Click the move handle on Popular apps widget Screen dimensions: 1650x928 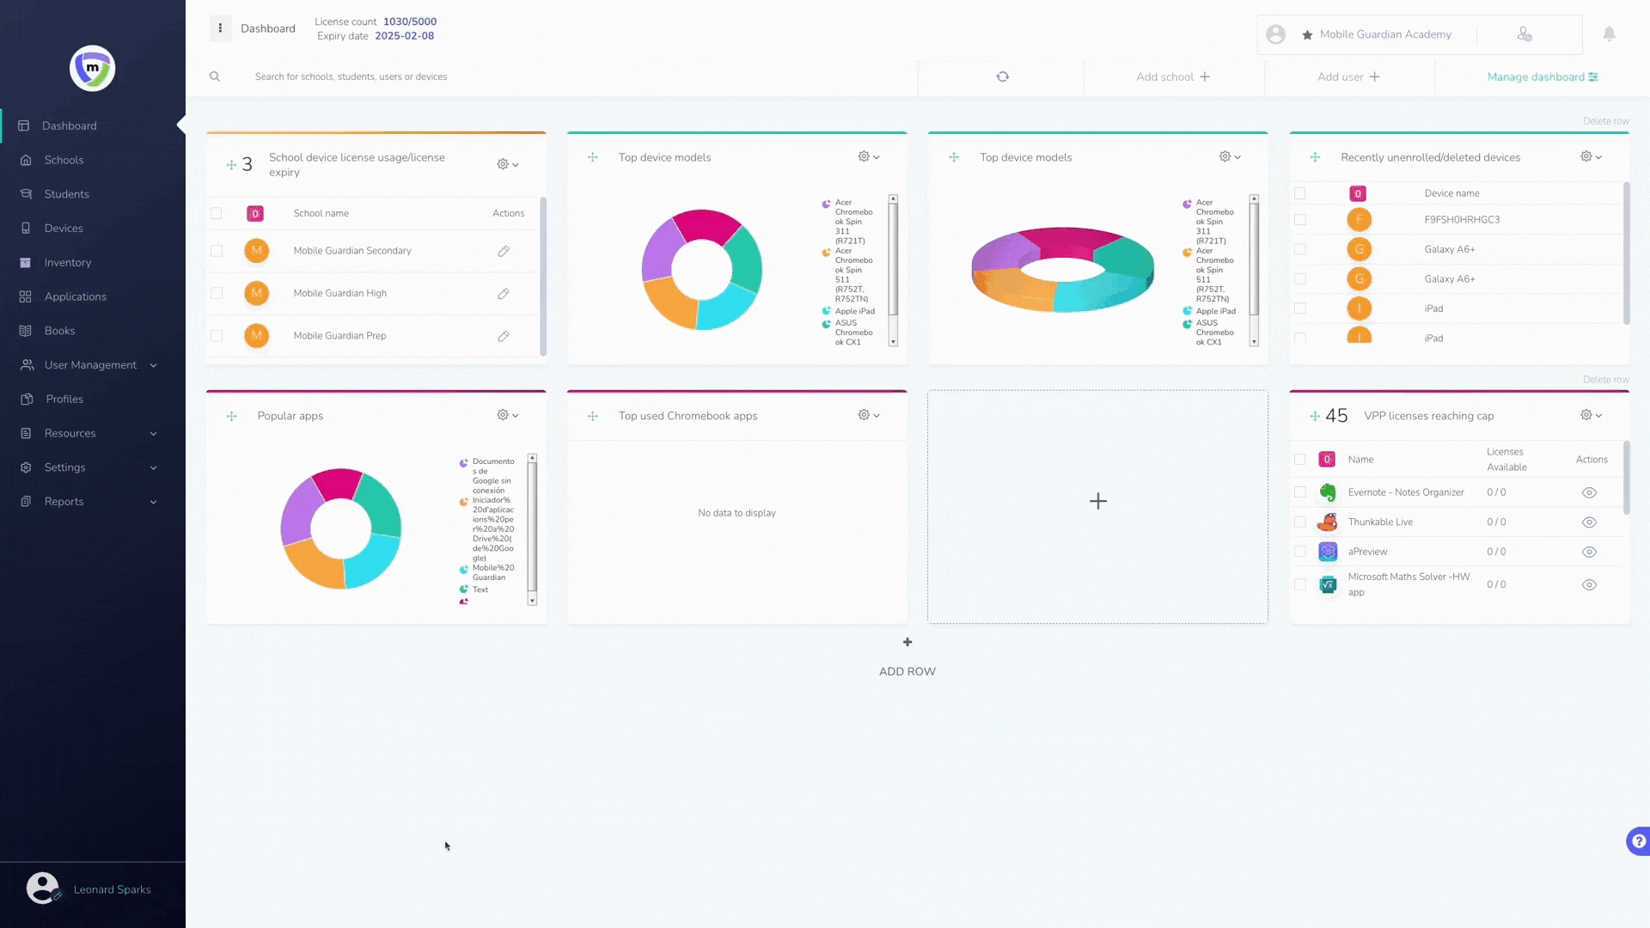[x=231, y=416]
